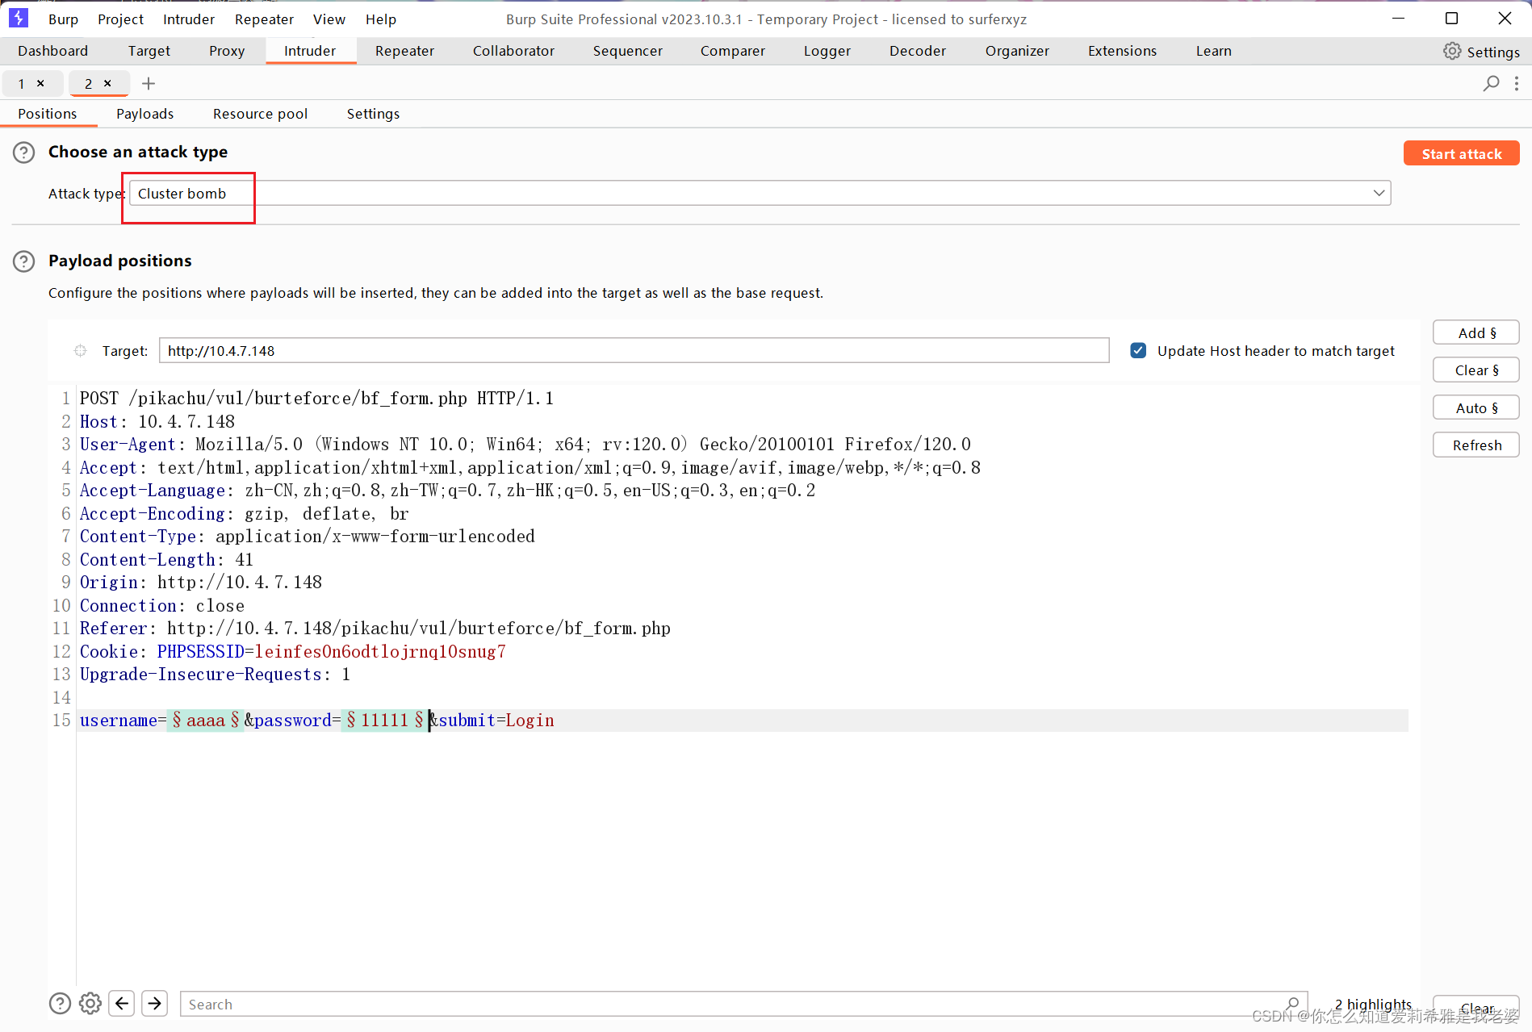The image size is (1532, 1032).
Task: Click the Content-Length header line
Action: coord(166,559)
